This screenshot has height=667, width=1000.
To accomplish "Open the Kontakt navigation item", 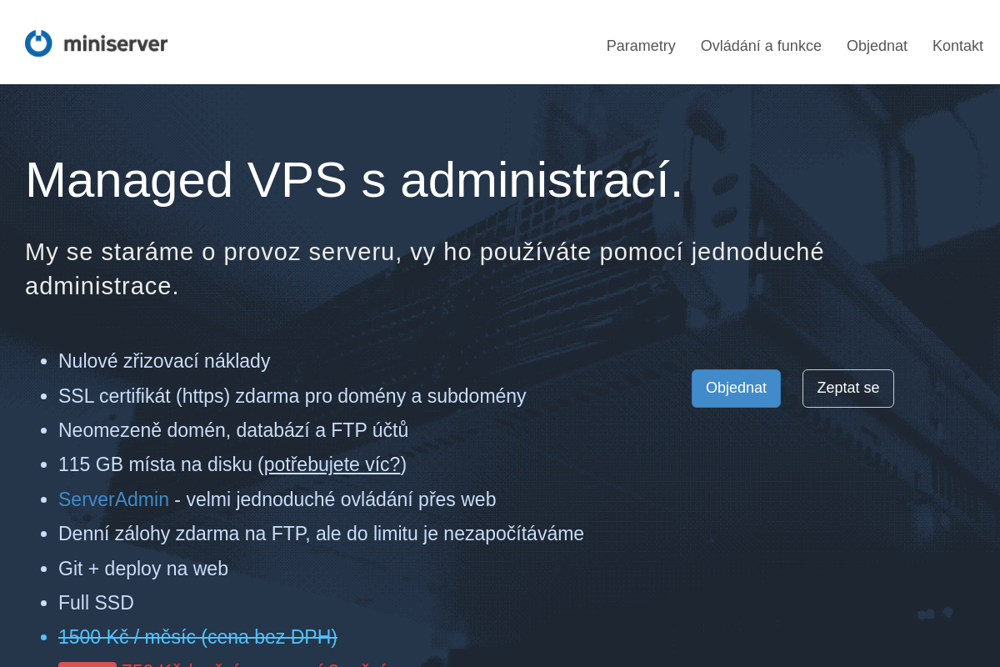I will click(957, 46).
